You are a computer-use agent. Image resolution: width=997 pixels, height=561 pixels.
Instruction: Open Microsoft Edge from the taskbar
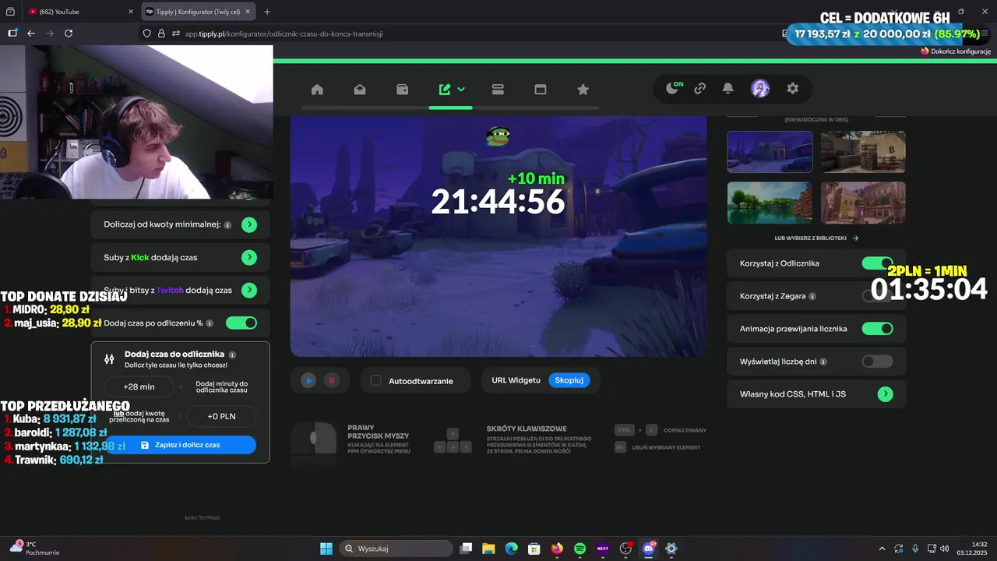click(x=511, y=549)
